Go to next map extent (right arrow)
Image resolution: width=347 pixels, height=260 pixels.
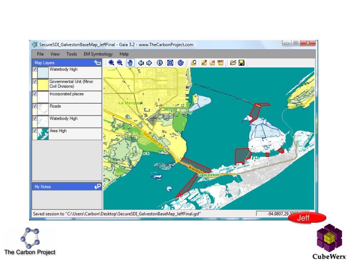click(x=149, y=63)
